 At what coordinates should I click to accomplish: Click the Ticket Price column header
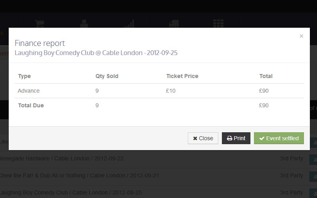click(182, 76)
